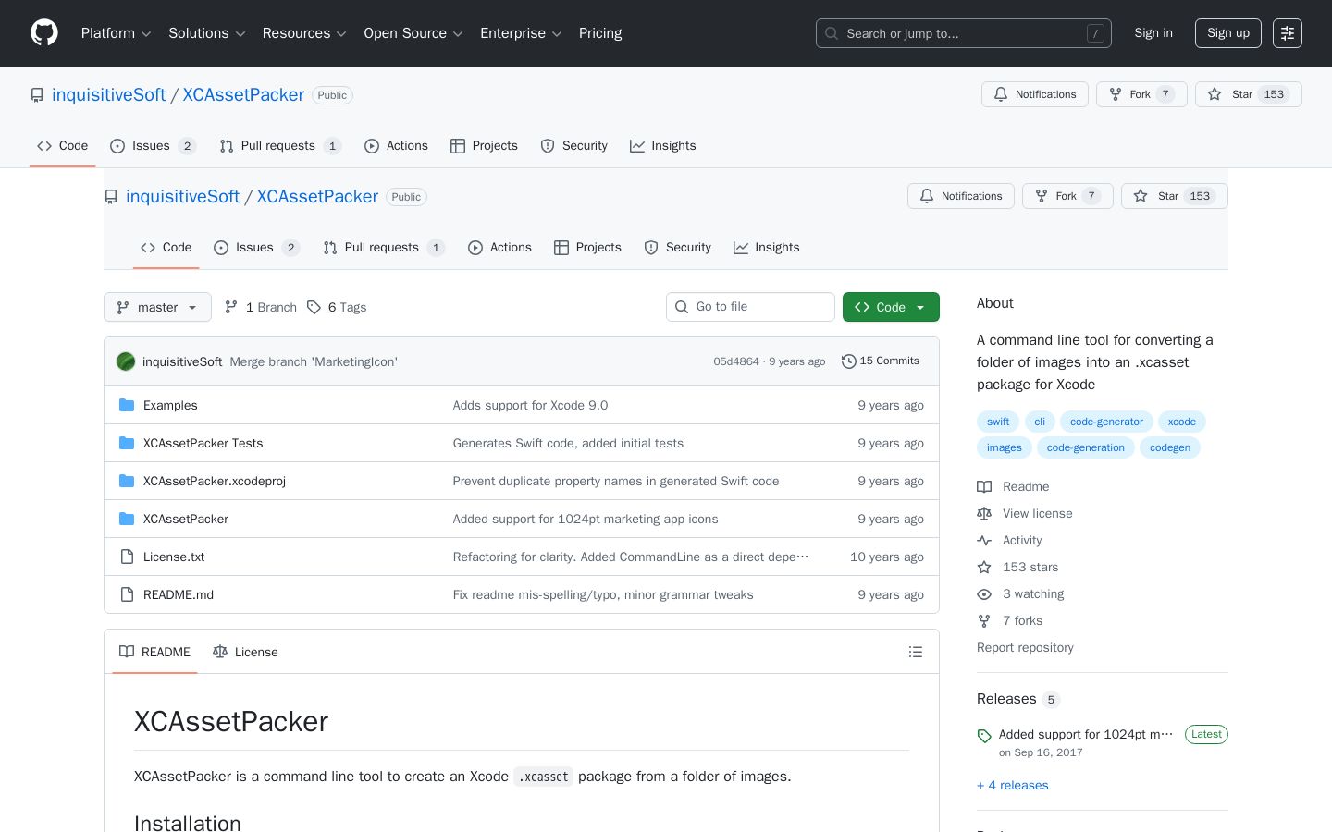Viewport: 1332px width, 832px height.
Task: Click the cli topic tag
Action: click(1040, 422)
